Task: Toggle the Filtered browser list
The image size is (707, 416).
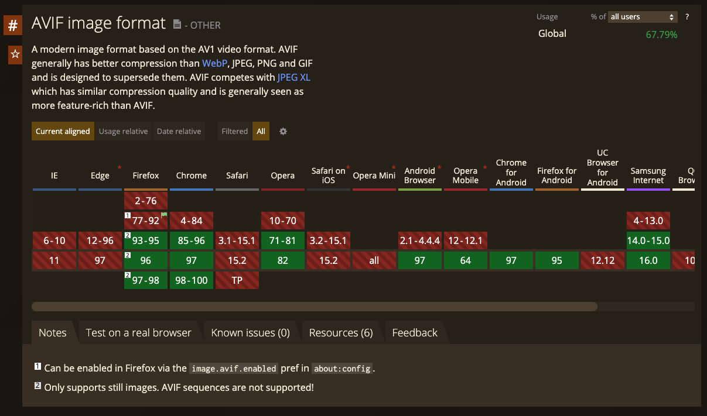Action: 235,132
